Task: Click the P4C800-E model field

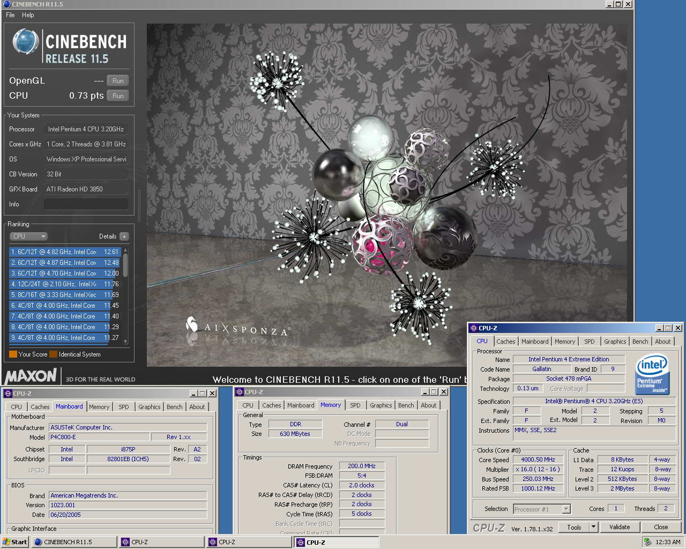Action: tap(99, 437)
